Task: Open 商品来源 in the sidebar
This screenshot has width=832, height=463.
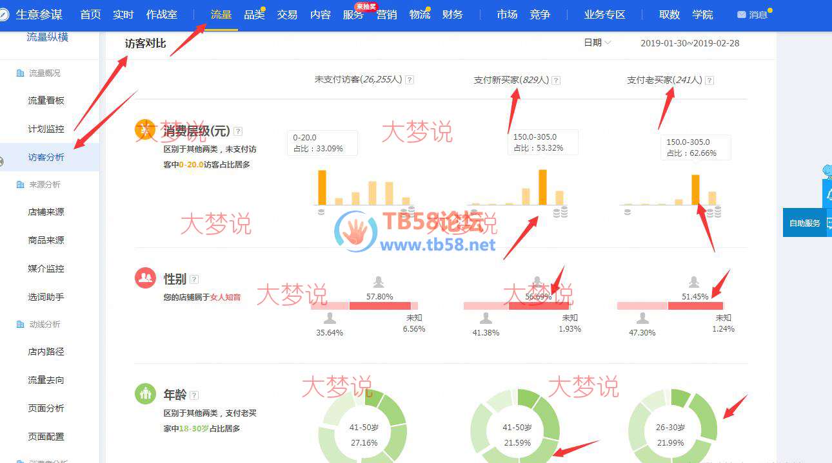Action: (x=46, y=240)
